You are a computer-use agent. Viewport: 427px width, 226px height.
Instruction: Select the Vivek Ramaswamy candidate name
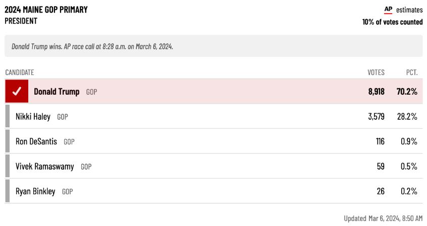[44, 166]
